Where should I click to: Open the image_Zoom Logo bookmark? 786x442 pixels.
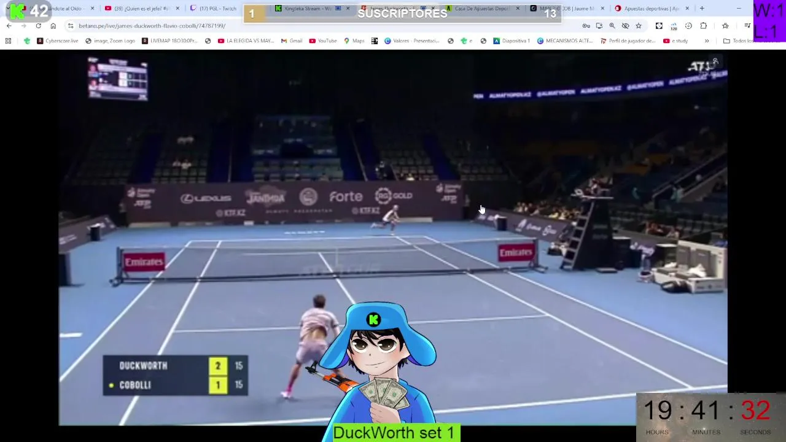point(110,41)
